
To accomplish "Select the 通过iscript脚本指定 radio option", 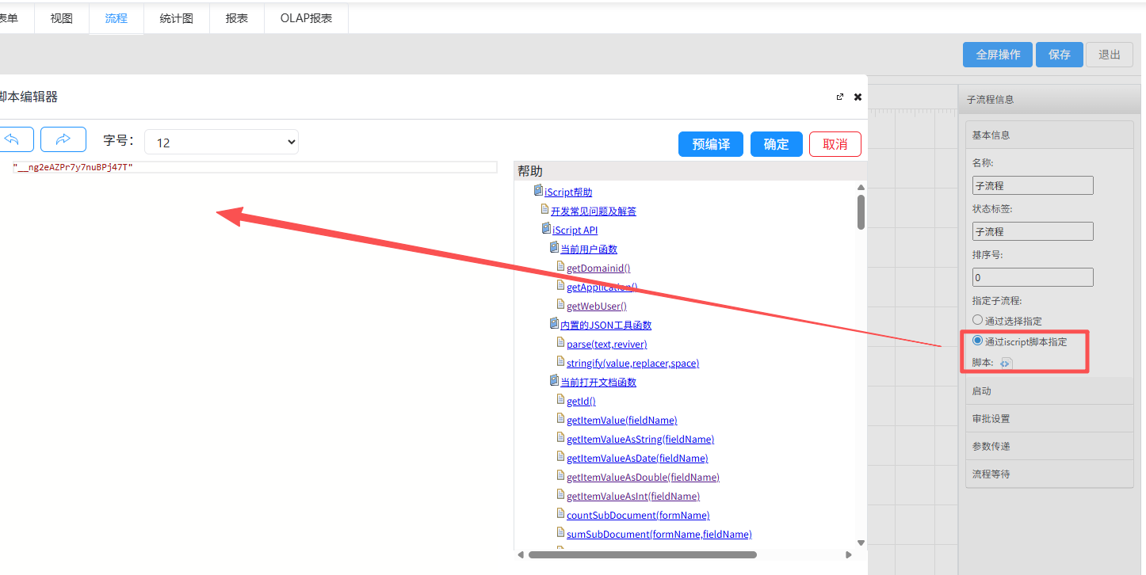I will 977,341.
